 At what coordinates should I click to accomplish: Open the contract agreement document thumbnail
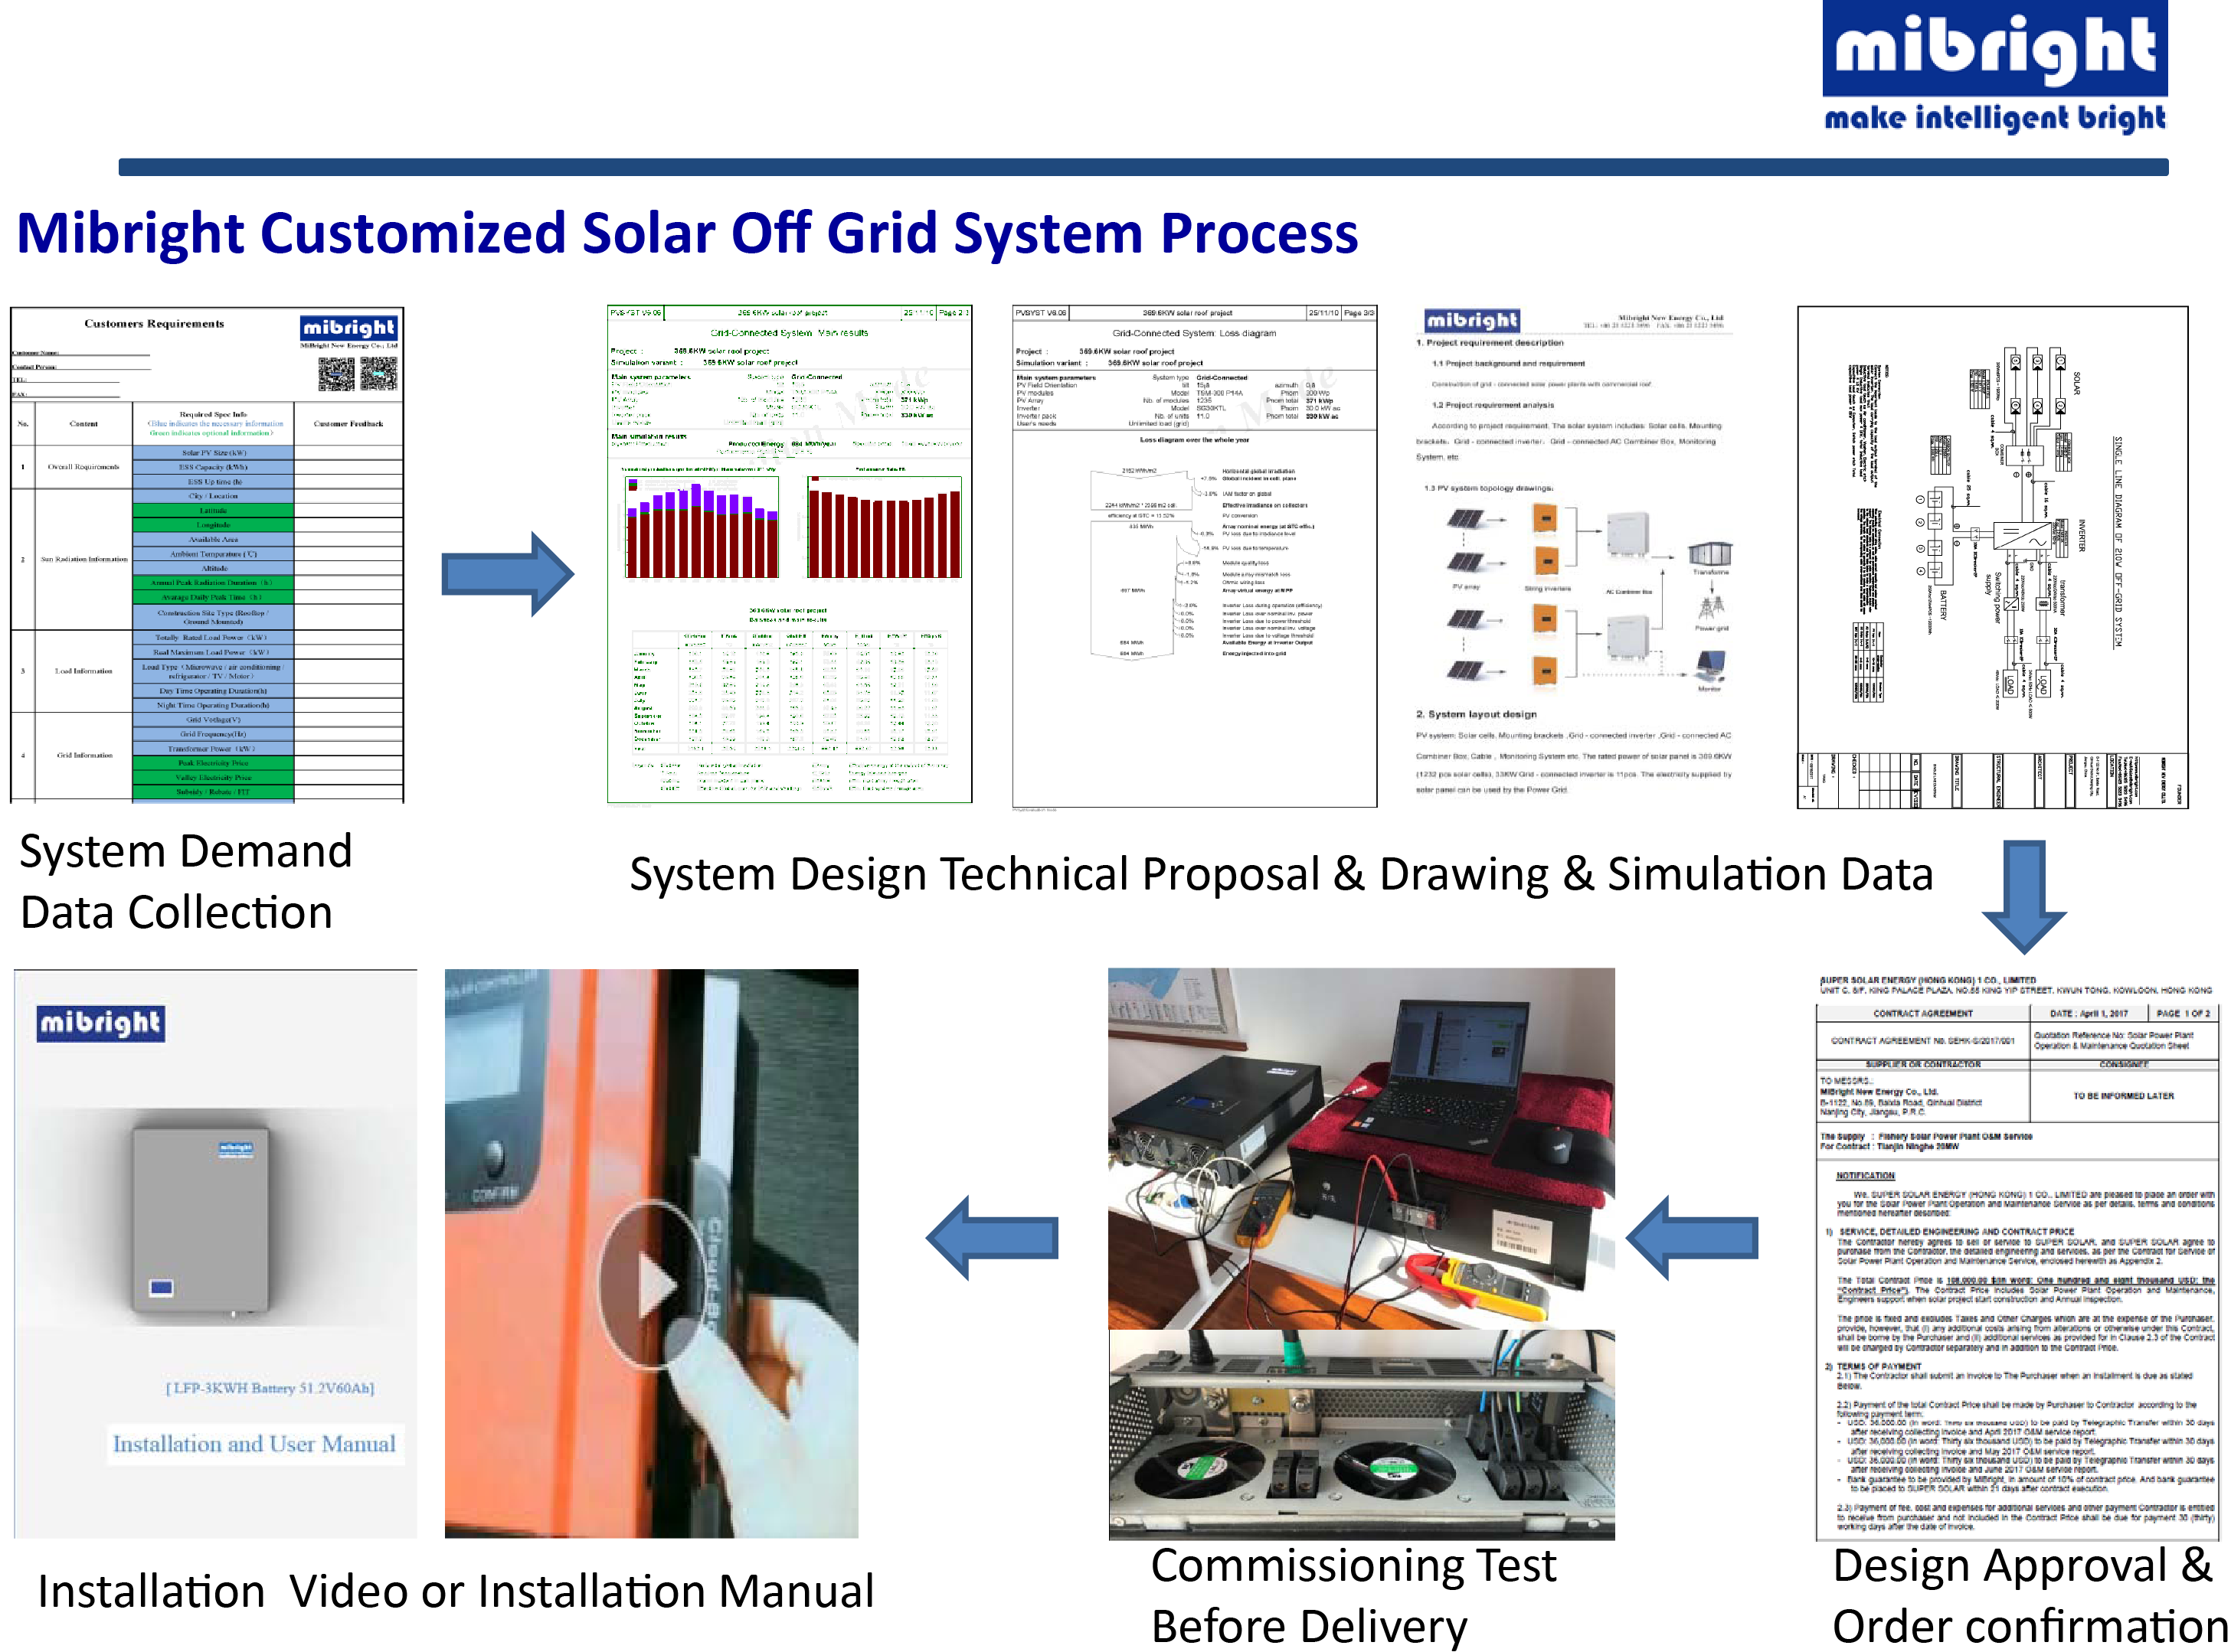coord(2017,1256)
